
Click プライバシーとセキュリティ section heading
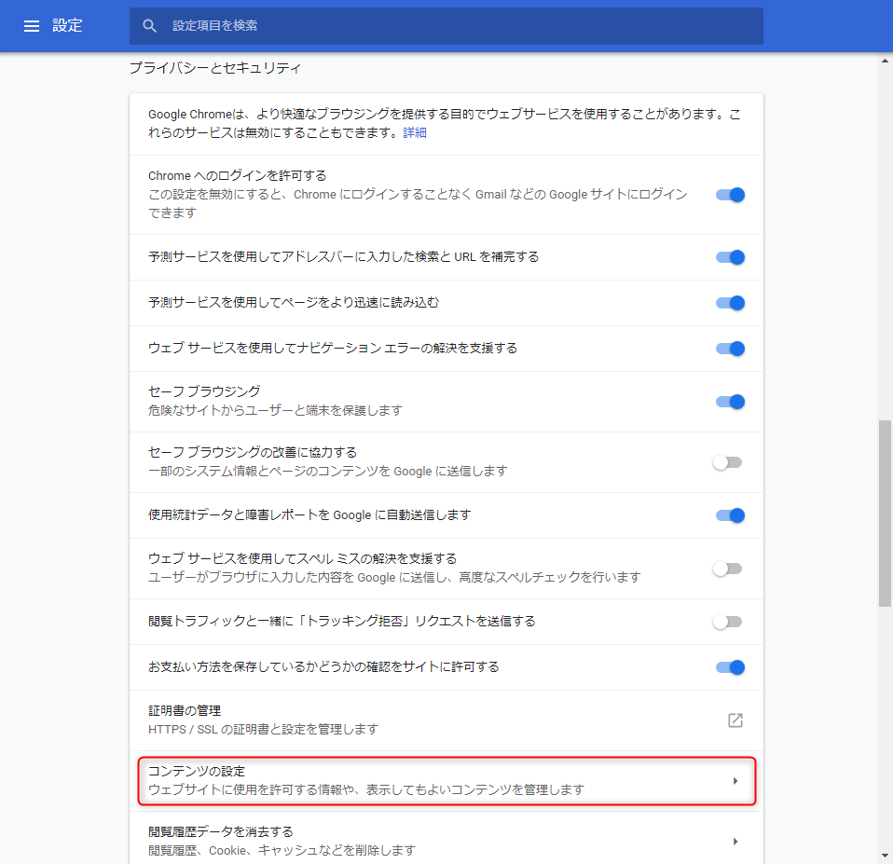coord(215,68)
